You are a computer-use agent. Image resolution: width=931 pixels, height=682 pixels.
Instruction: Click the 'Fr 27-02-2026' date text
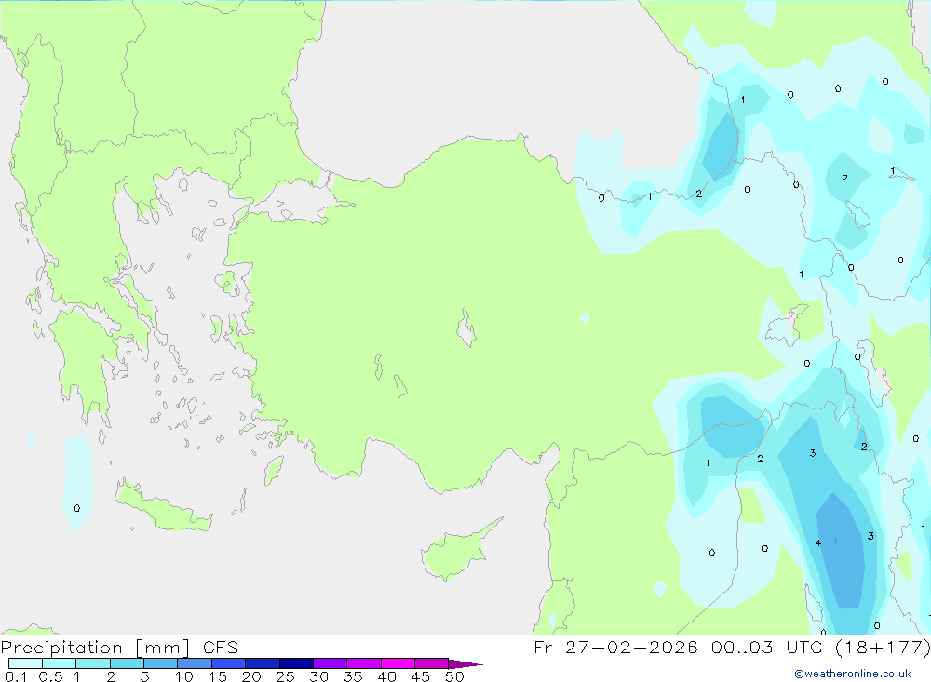point(615,647)
